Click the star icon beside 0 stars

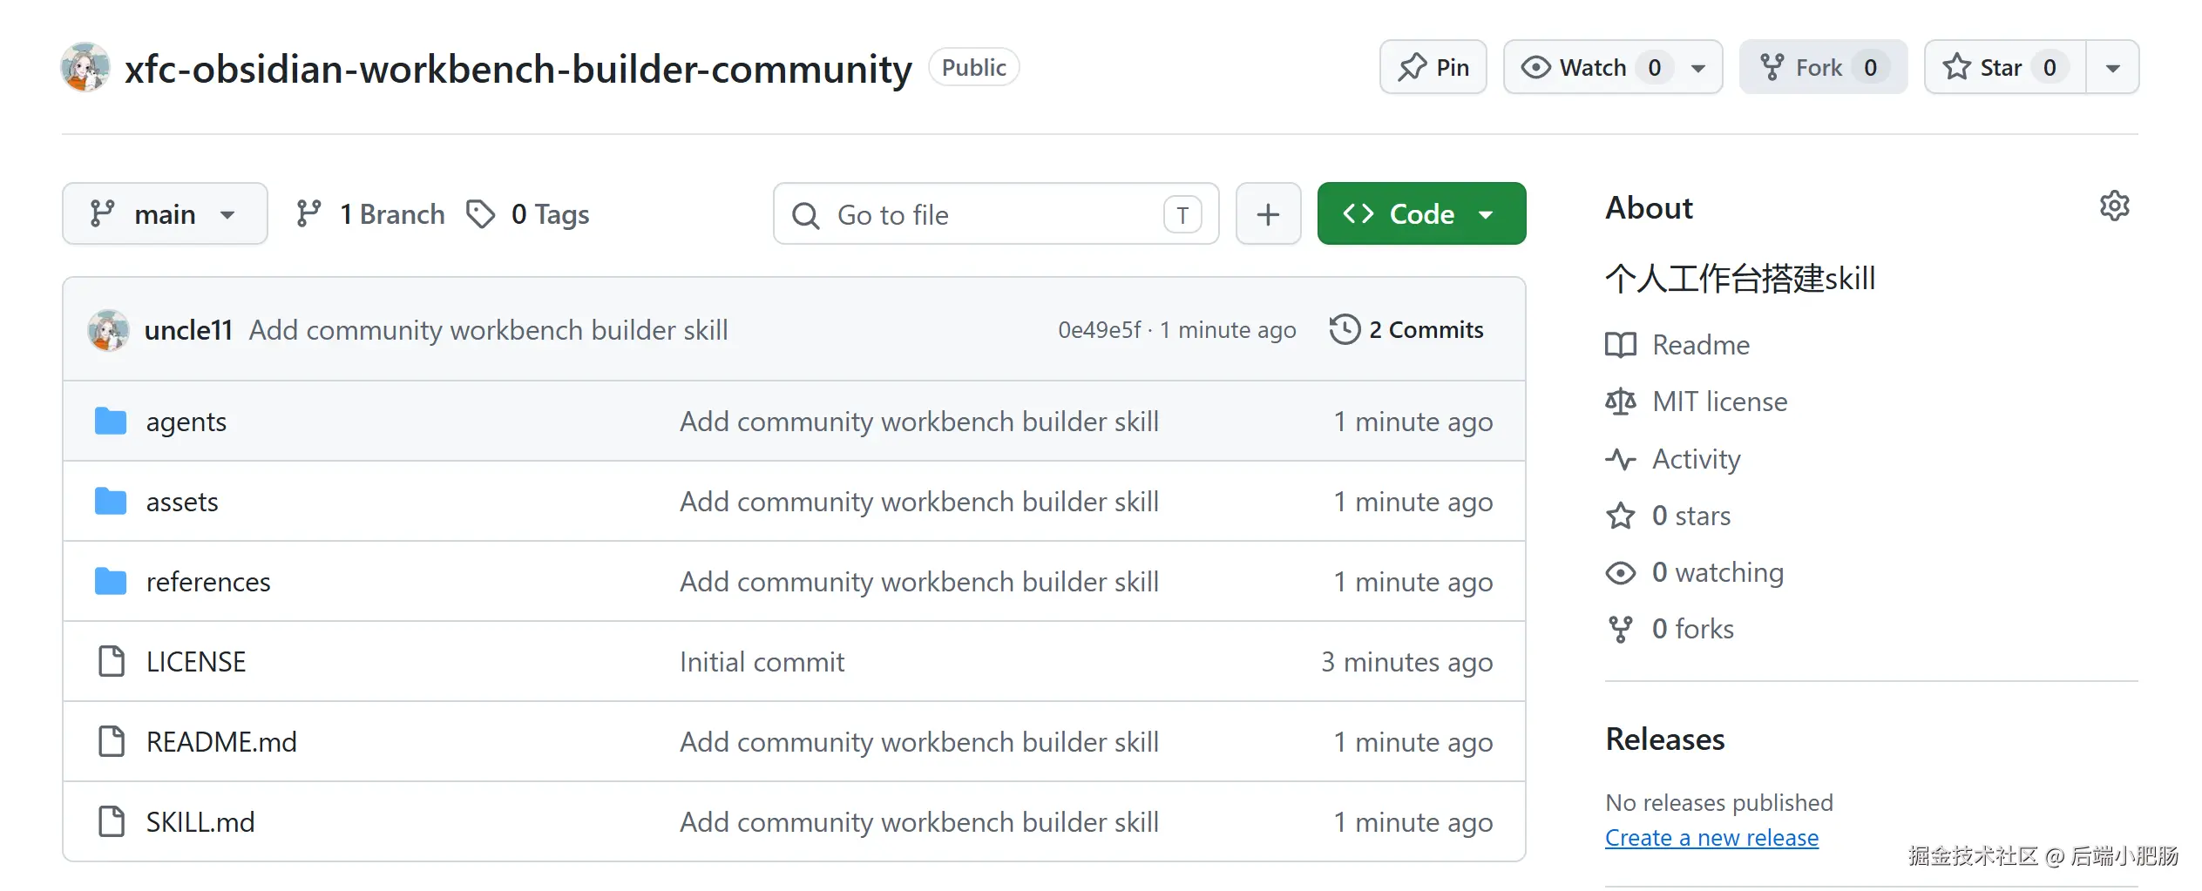click(1621, 516)
